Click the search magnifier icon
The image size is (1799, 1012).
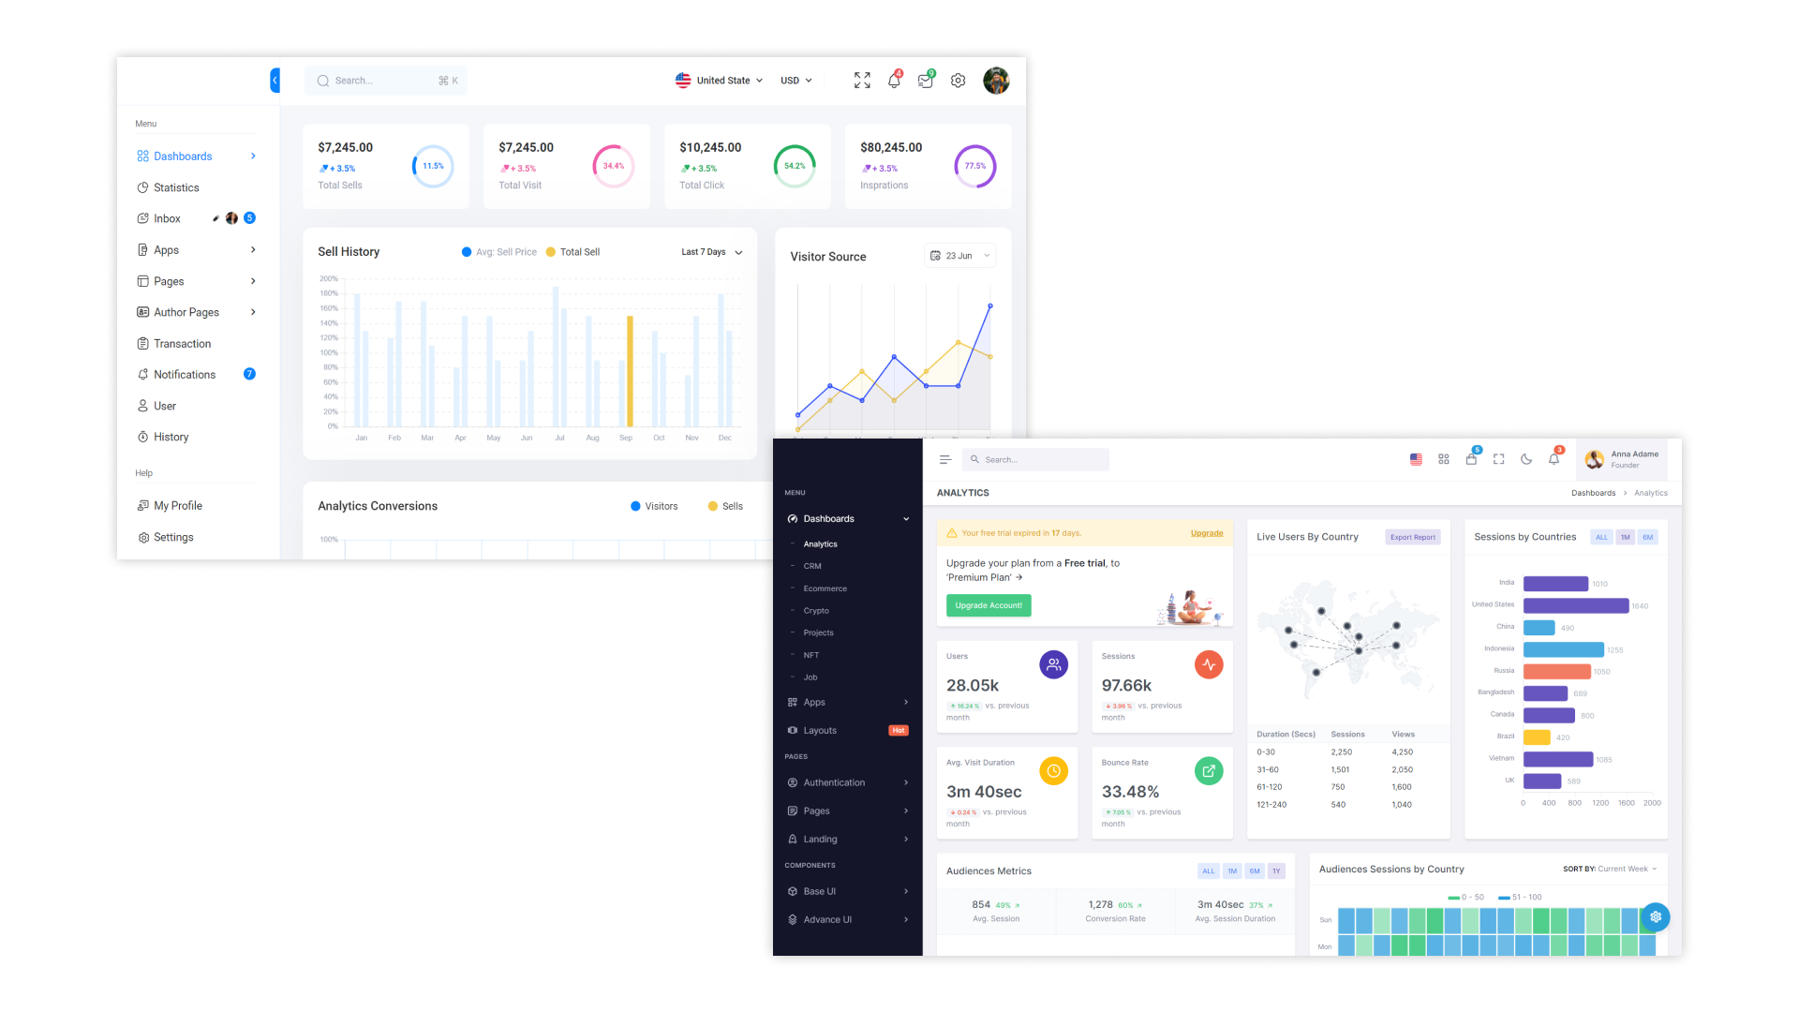point(322,81)
